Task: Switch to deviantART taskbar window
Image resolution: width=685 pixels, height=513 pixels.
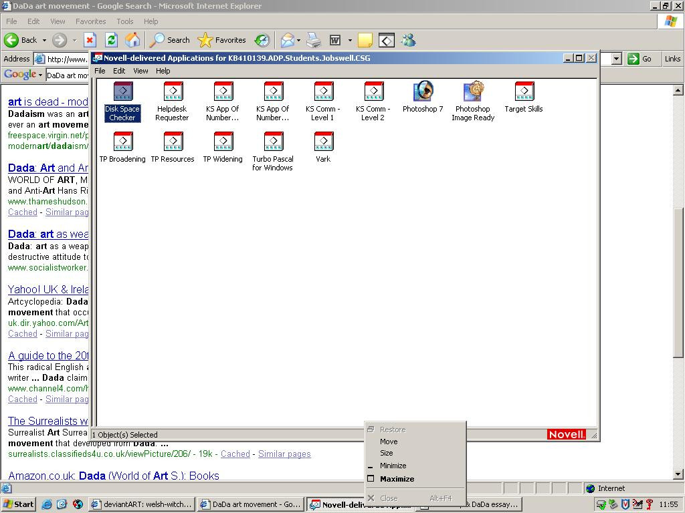Action: click(141, 504)
